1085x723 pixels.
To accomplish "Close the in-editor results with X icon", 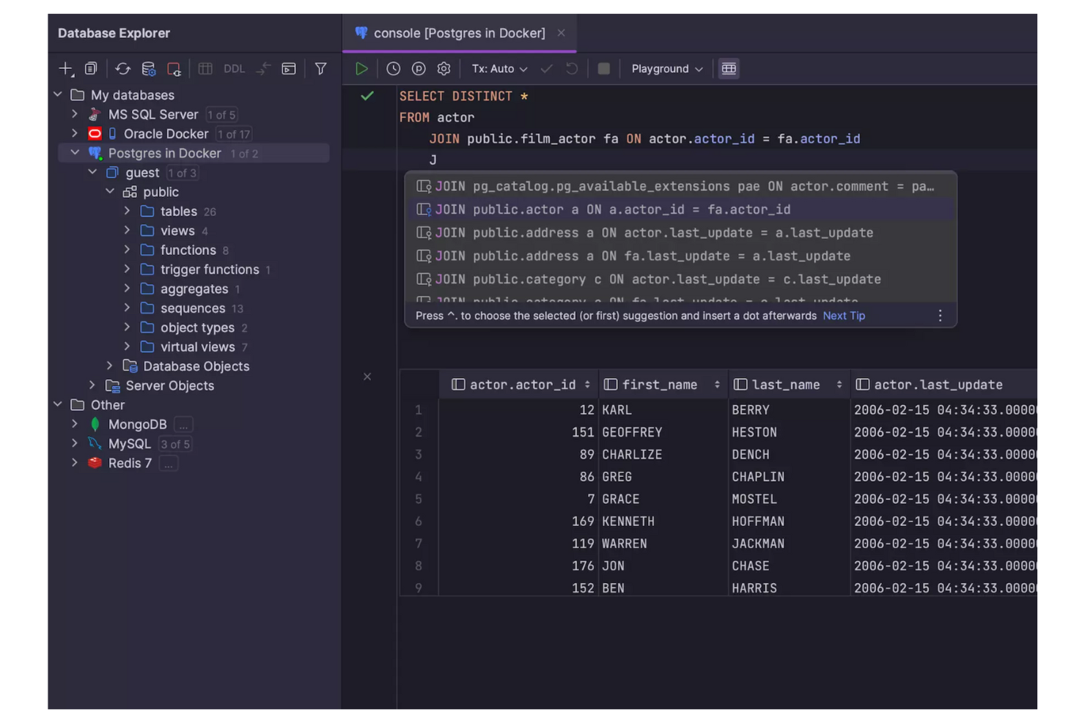I will point(367,377).
